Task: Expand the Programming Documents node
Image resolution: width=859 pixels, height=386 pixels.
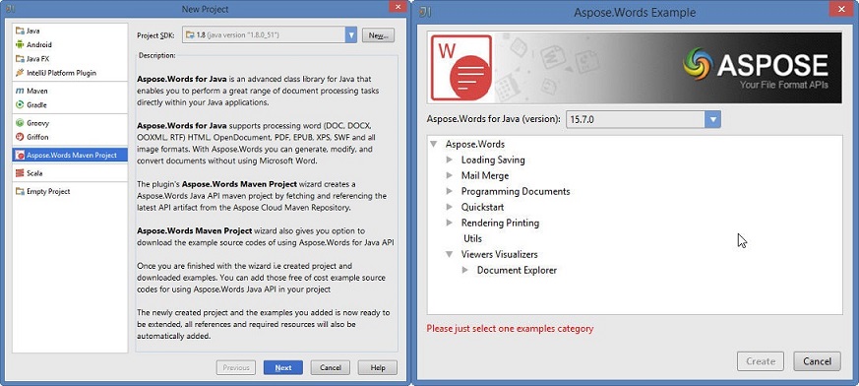Action: click(x=450, y=192)
